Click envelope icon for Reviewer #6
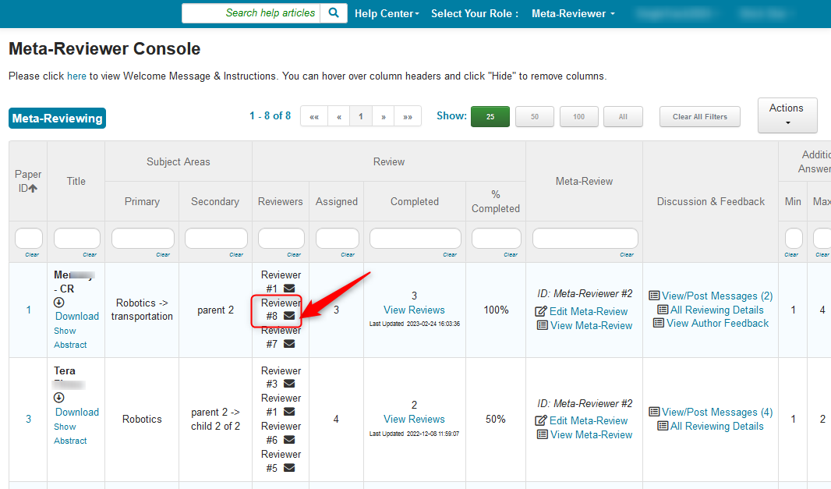831x489 pixels. click(289, 440)
